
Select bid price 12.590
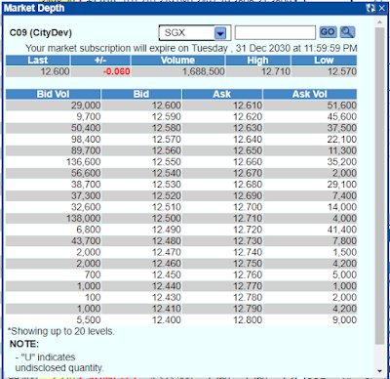(167, 116)
